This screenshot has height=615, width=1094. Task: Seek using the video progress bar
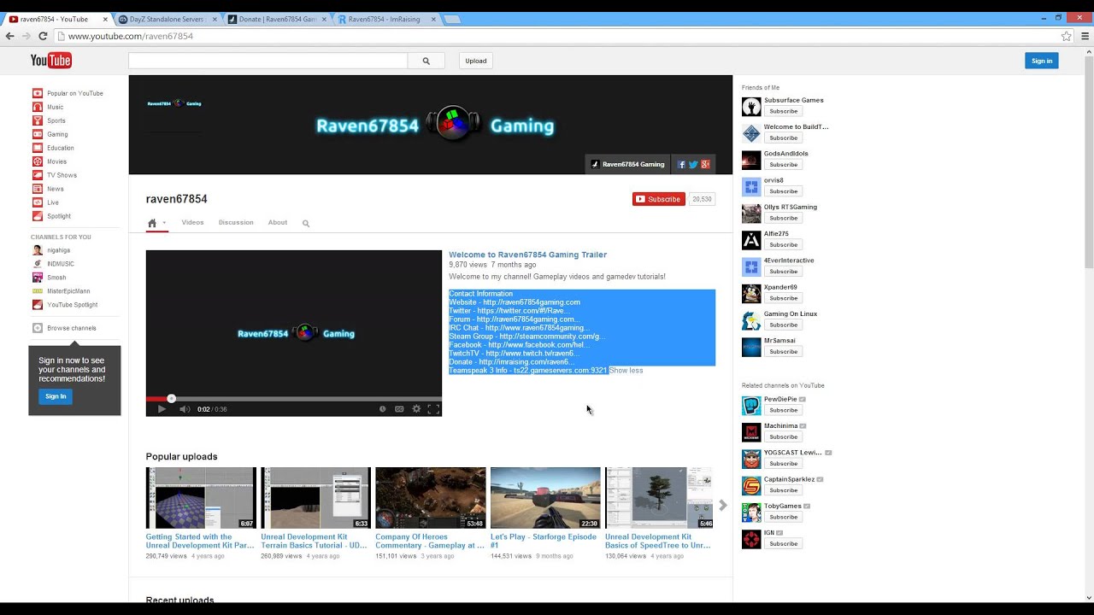coord(294,399)
